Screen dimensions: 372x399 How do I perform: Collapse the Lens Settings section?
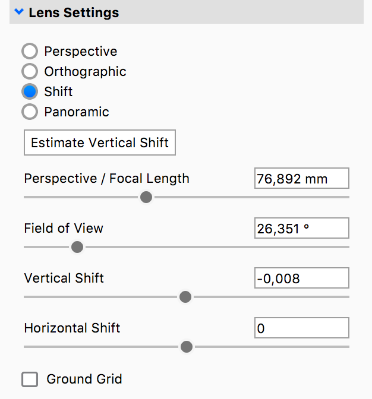(x=18, y=12)
